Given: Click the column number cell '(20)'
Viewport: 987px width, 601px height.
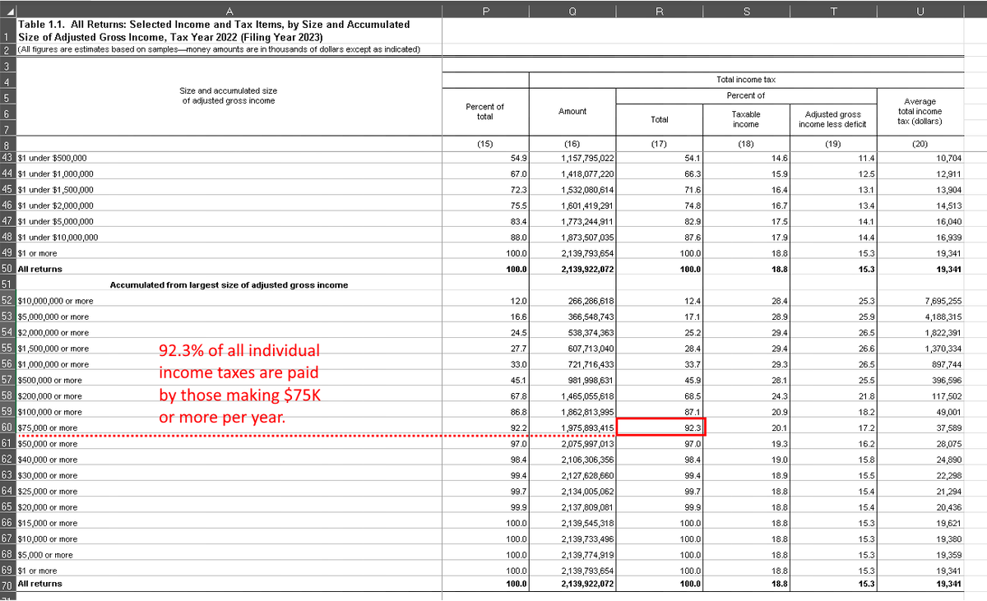Looking at the screenshot, I should 921,143.
